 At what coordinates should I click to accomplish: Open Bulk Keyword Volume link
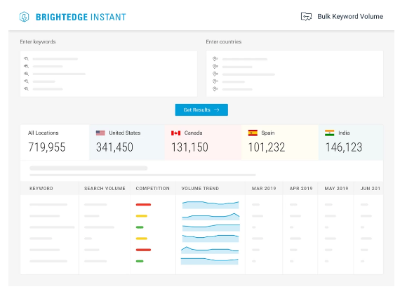[350, 17]
